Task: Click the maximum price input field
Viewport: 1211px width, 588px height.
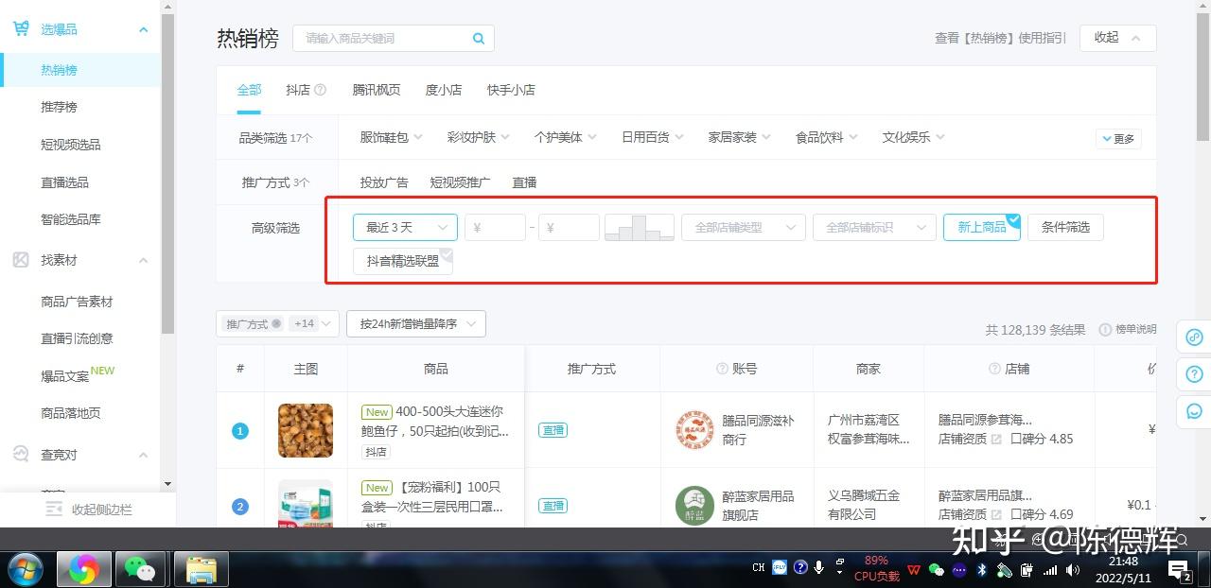Action: click(x=569, y=227)
